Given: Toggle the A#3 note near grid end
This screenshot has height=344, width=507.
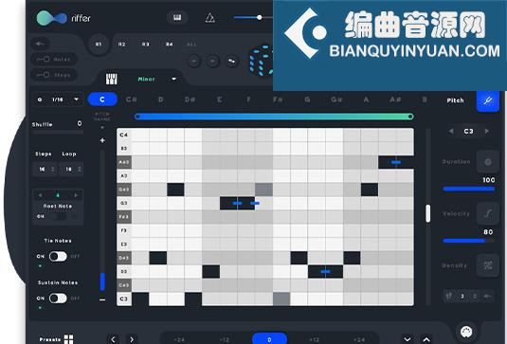Looking at the screenshot, I should coord(396,162).
